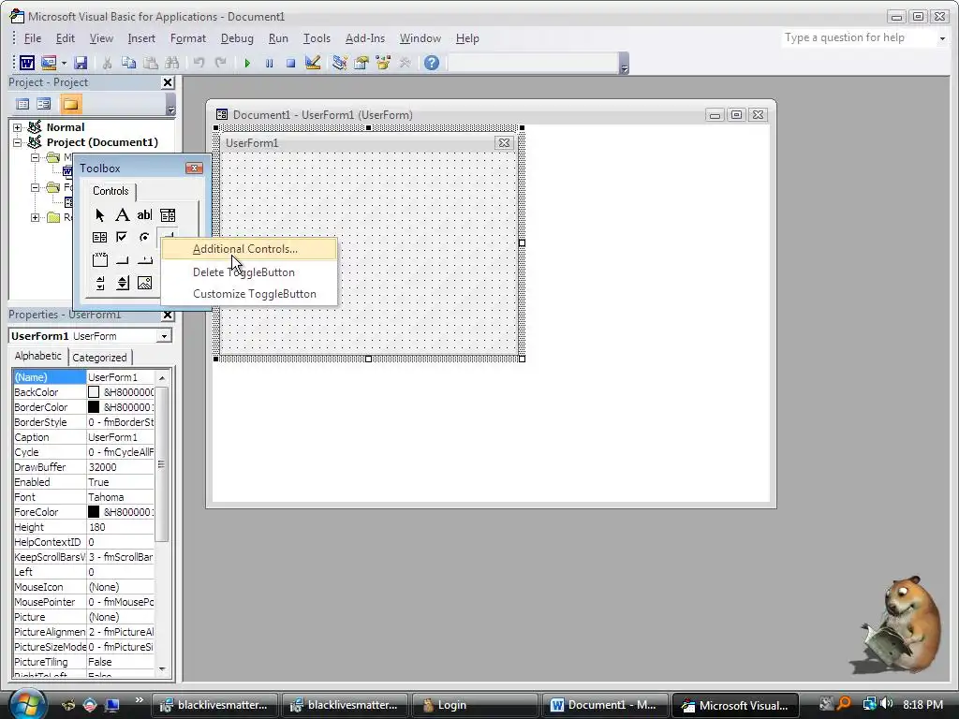
Task: Choose Select Objects arrow in Toolbox
Action: [x=99, y=215]
